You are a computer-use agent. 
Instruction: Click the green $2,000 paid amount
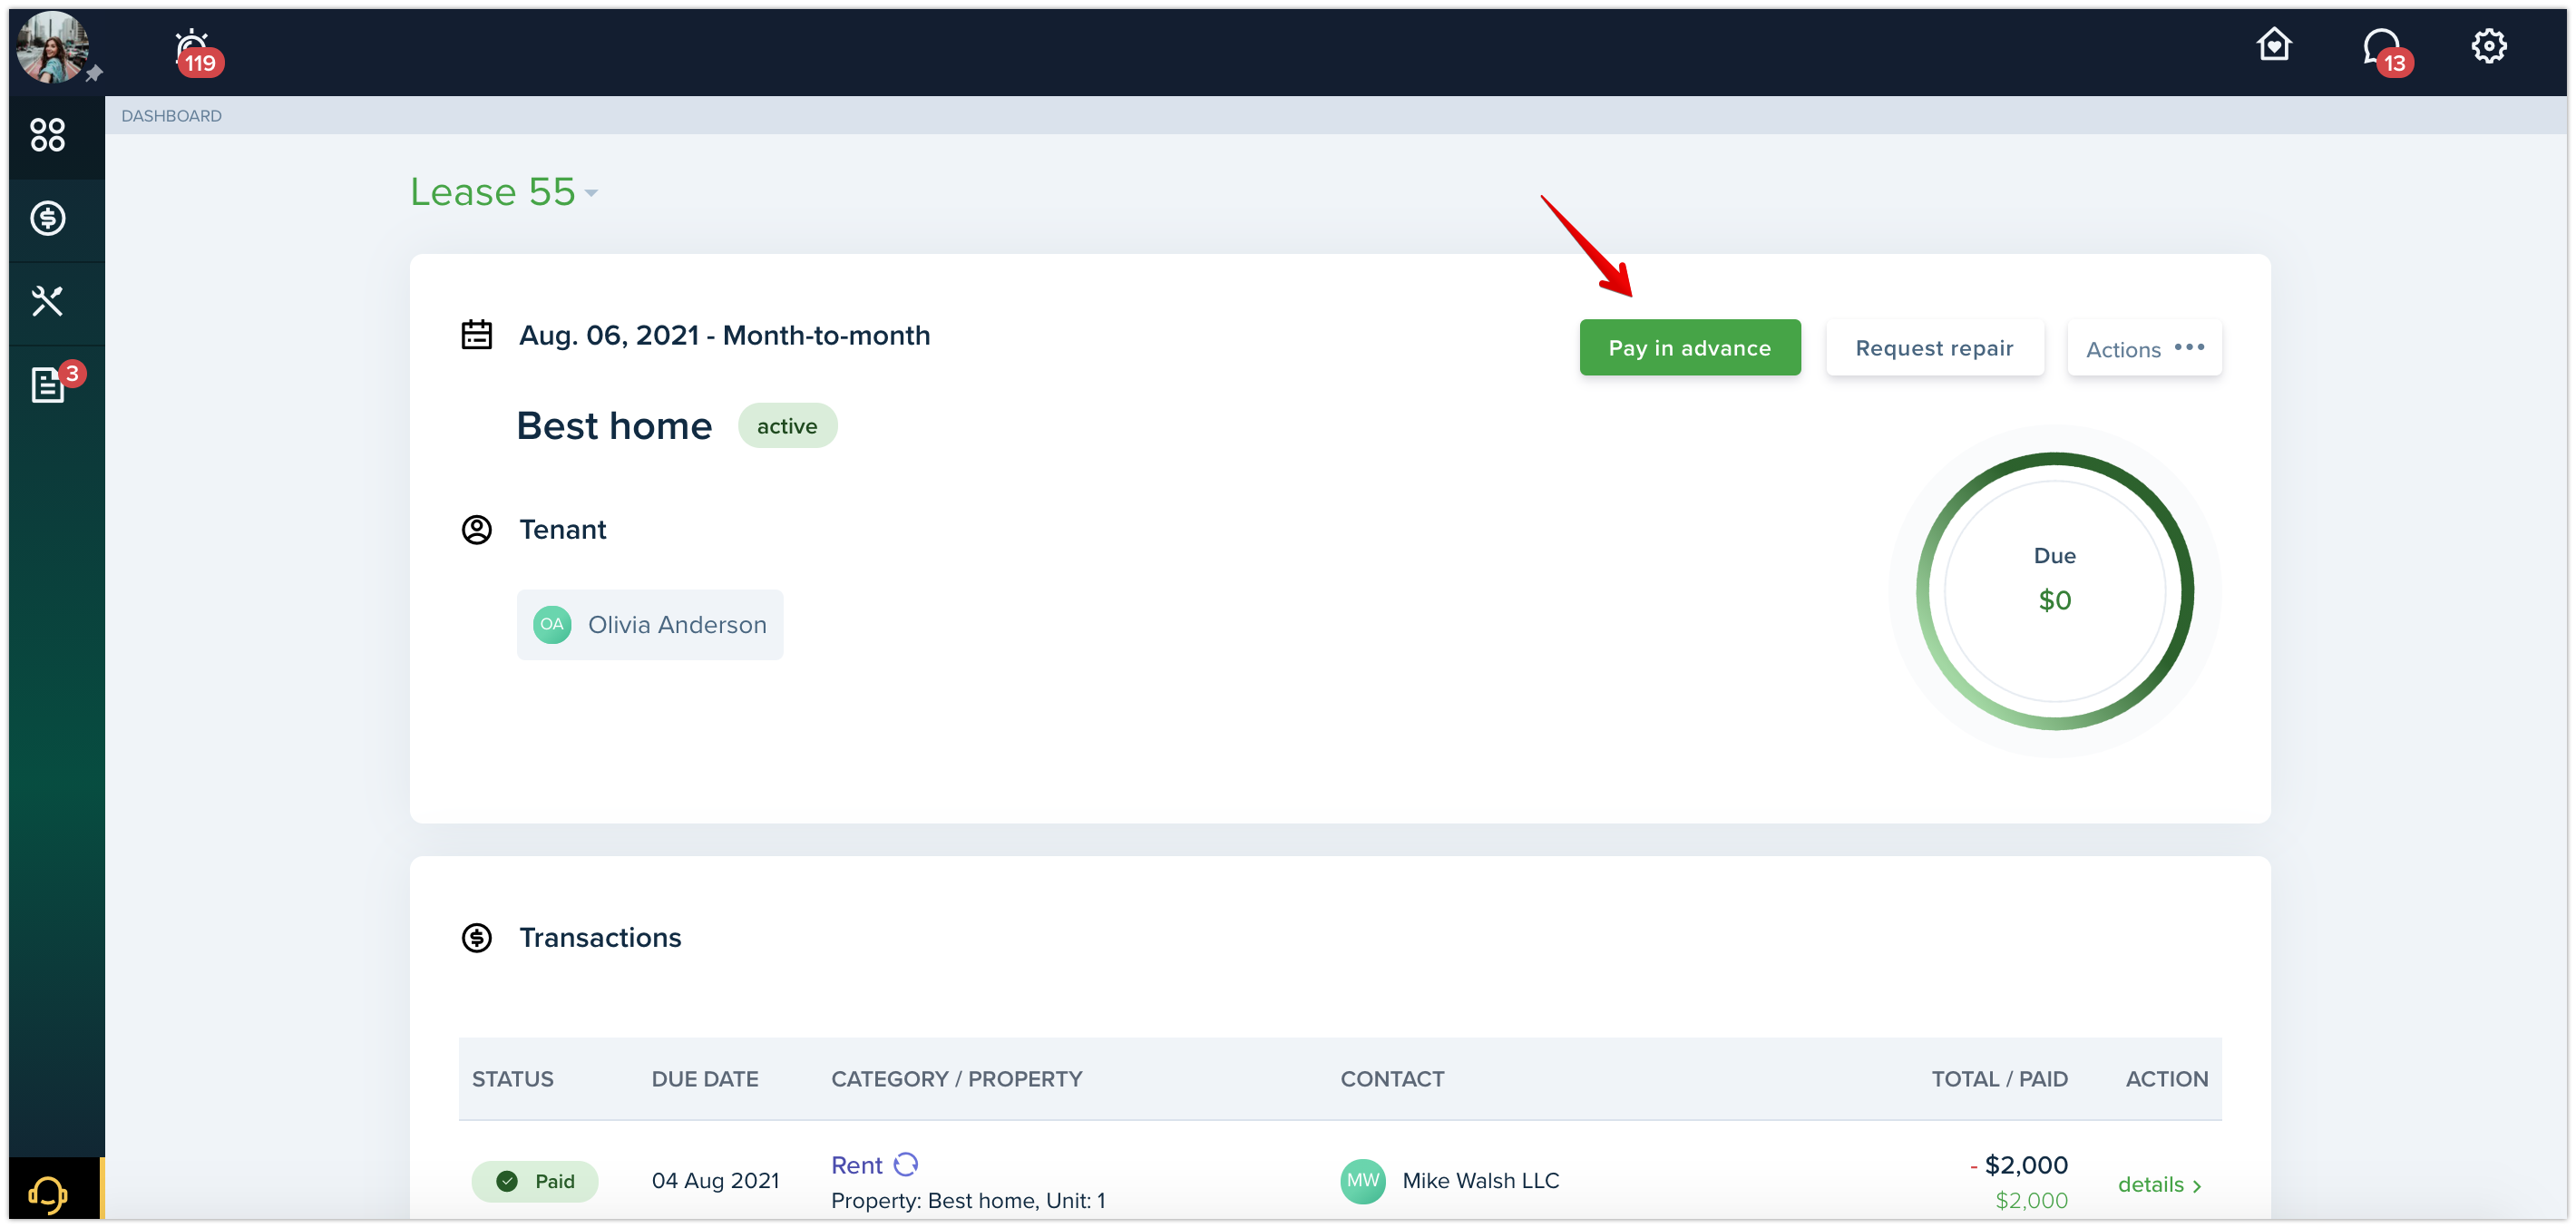click(x=2030, y=1200)
